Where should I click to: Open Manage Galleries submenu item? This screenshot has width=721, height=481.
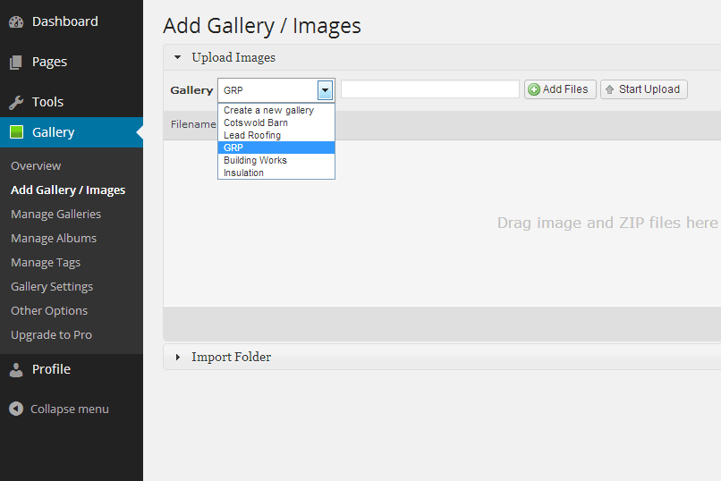(56, 214)
